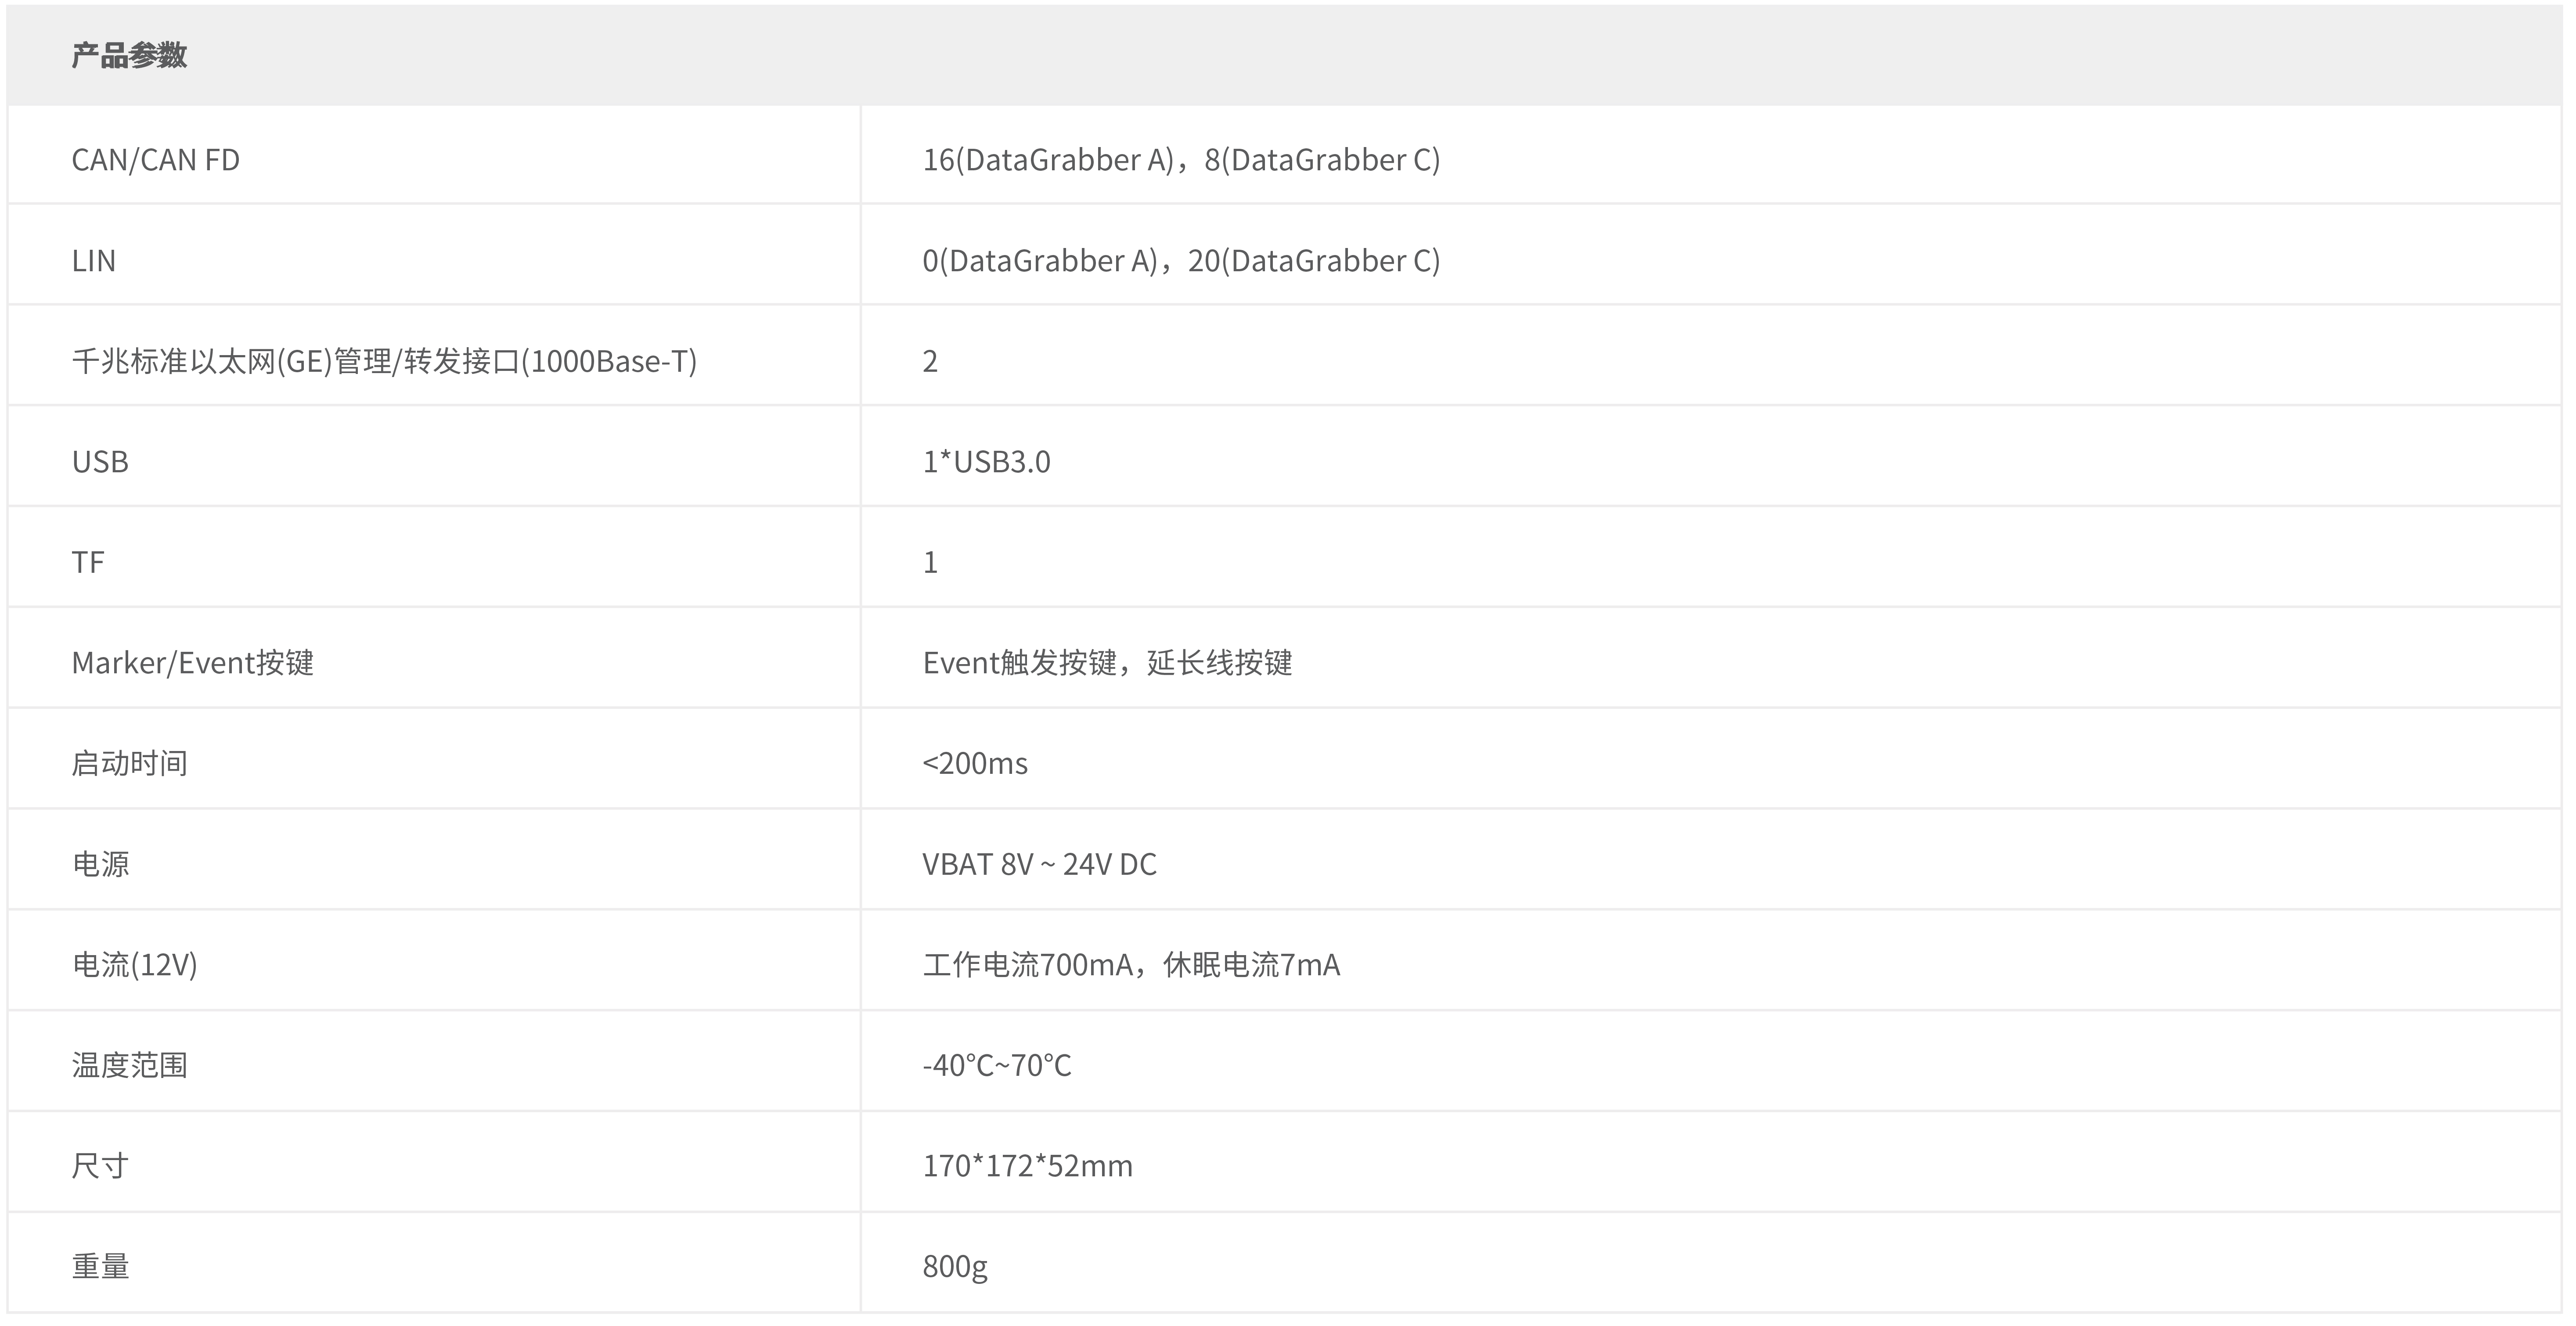Click the 0(DataGrabber A)，20(DataGrabber C) value
Screen dimensions: 2576x1326
[x=1181, y=261]
